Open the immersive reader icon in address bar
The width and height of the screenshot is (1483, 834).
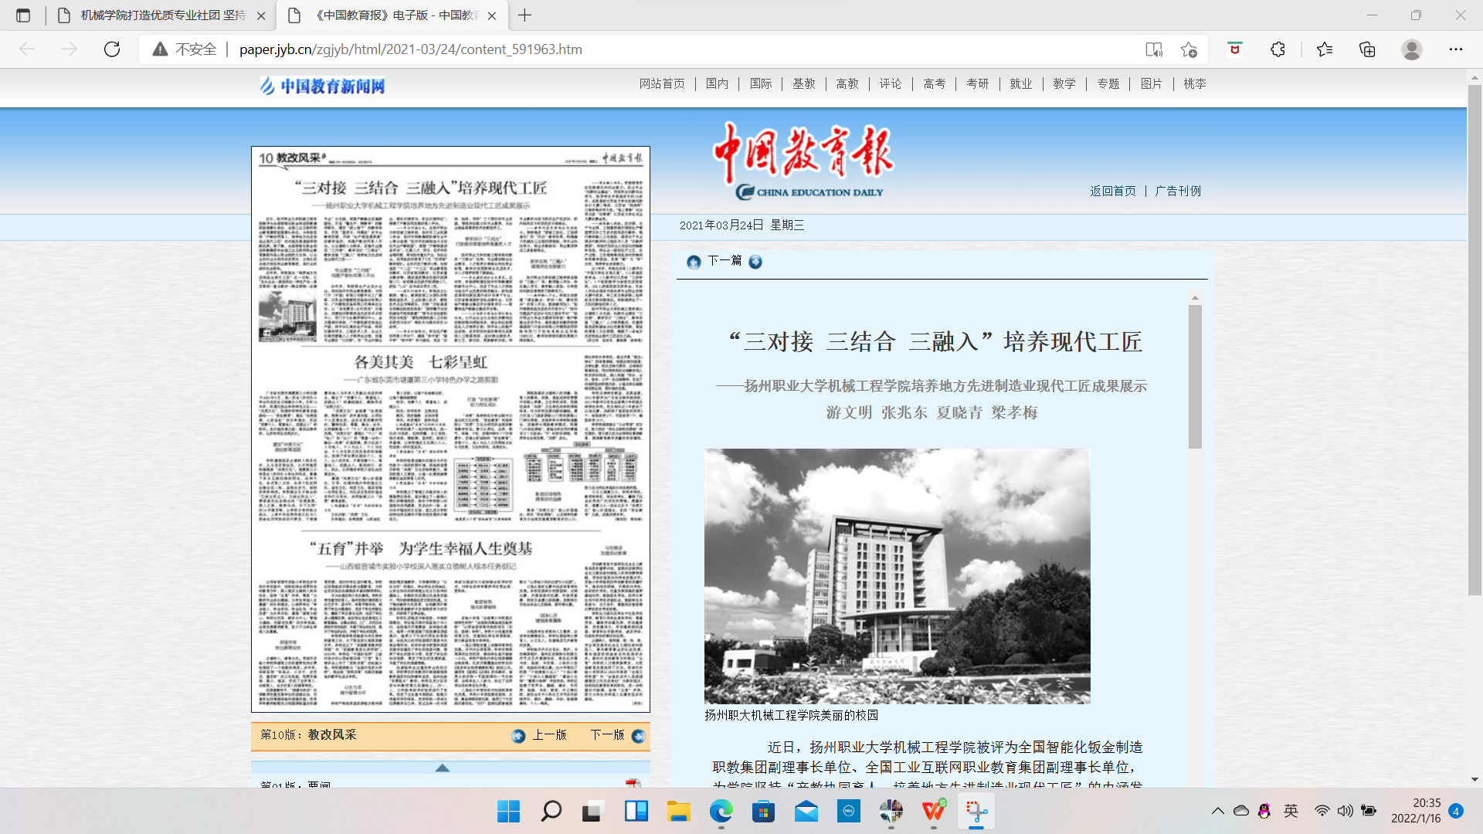(1153, 49)
